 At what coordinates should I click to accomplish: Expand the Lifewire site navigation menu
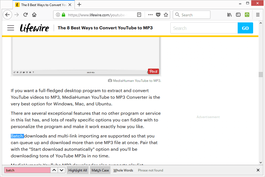coord(11,28)
